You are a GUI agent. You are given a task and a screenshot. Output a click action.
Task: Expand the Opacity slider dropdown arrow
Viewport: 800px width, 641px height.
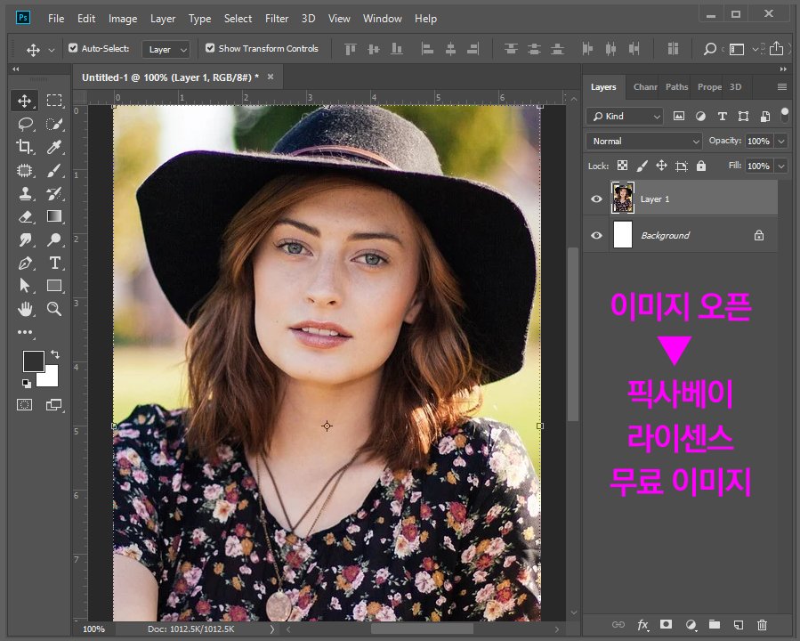coord(781,141)
